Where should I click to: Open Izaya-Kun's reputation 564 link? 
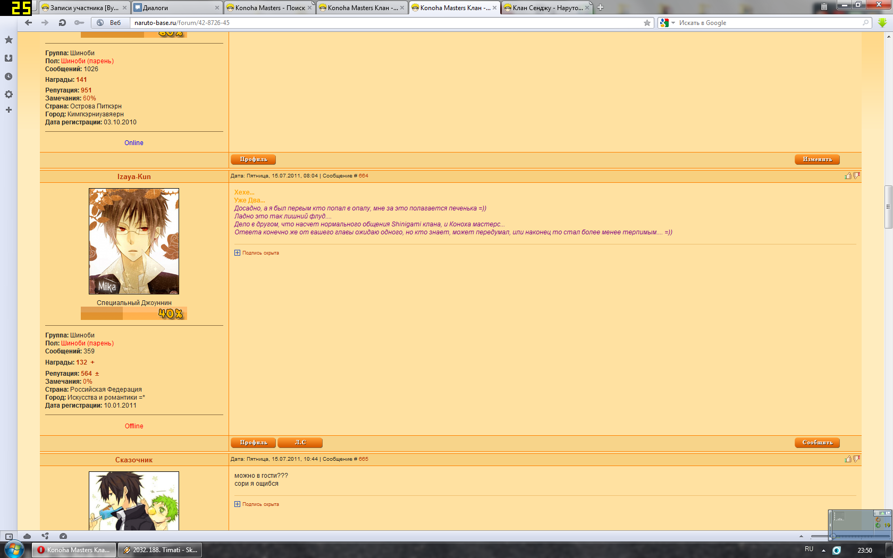(x=86, y=374)
